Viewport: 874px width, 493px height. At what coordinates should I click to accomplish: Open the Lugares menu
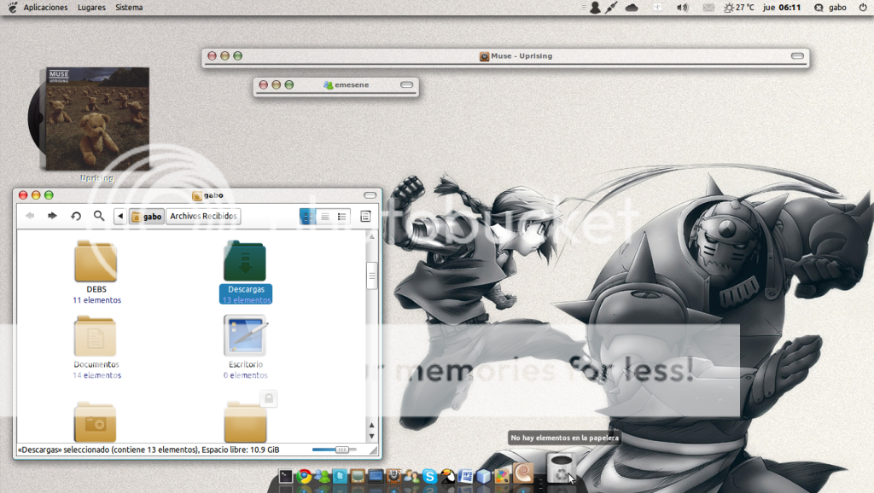[x=91, y=8]
